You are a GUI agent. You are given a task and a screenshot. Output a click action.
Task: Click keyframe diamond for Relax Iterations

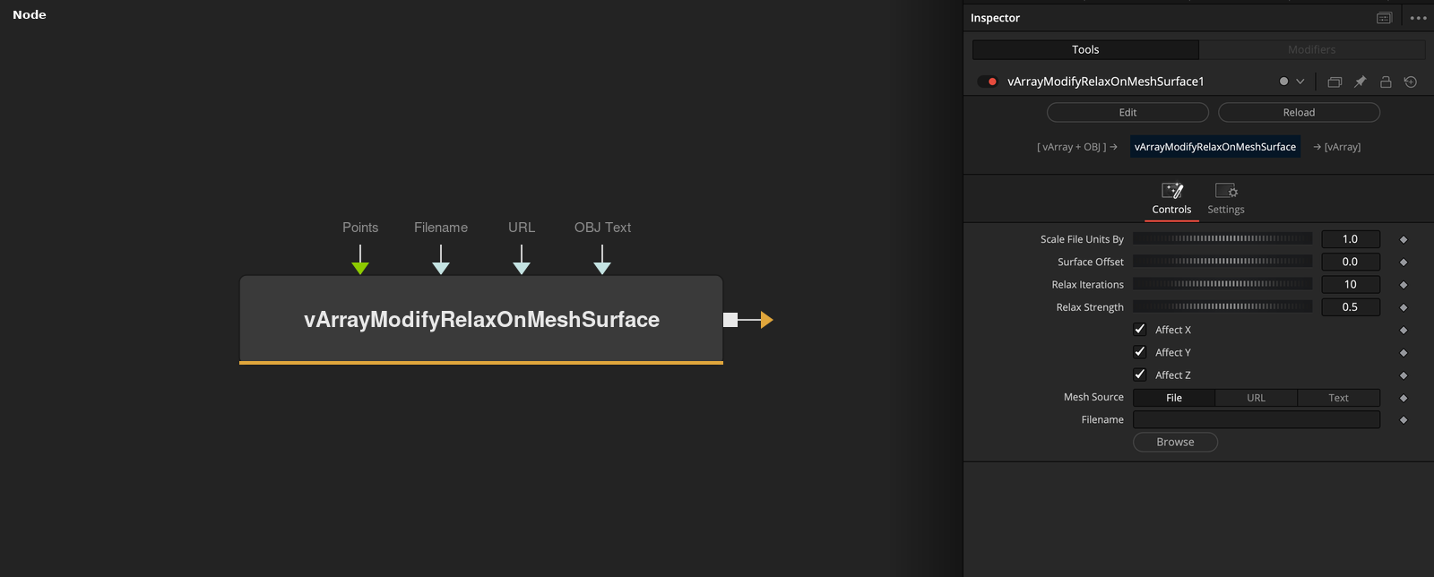[1404, 285]
